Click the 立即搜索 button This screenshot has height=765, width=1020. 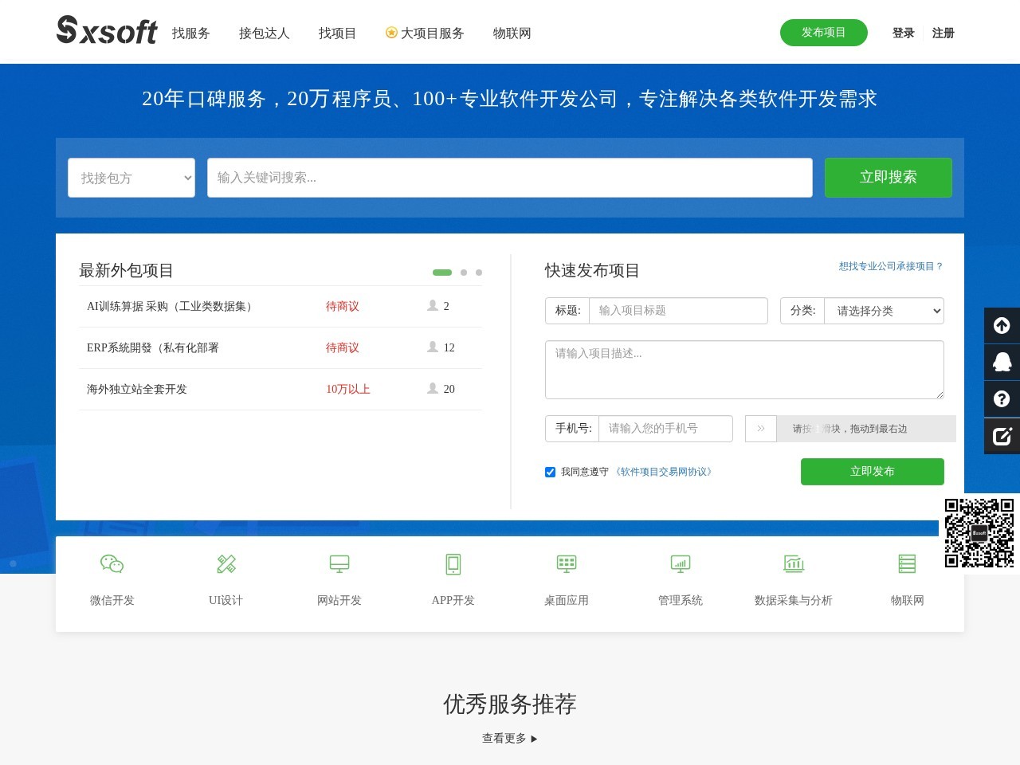coord(889,177)
